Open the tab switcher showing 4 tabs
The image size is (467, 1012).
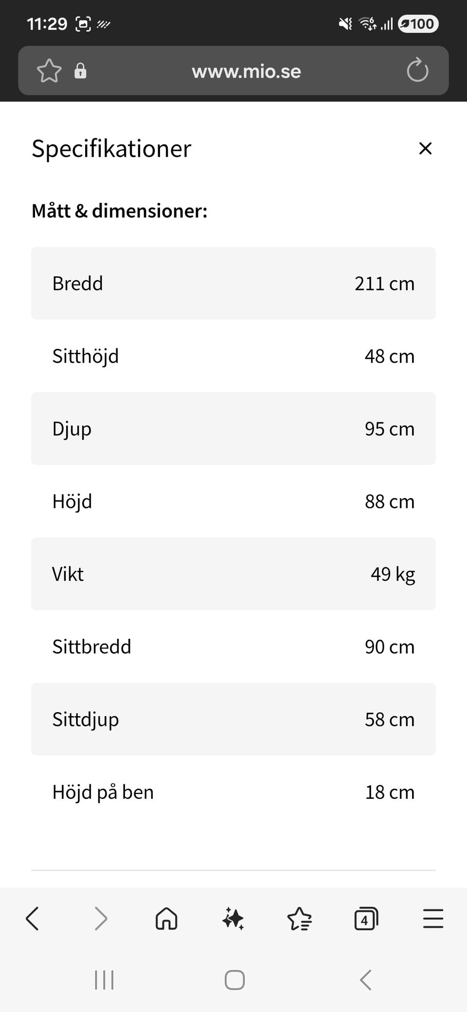click(366, 919)
